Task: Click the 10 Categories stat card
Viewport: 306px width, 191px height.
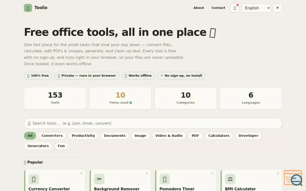Action: click(186, 98)
